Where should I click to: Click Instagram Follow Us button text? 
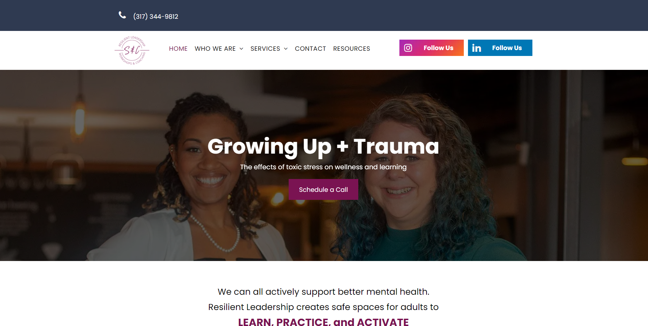438,48
